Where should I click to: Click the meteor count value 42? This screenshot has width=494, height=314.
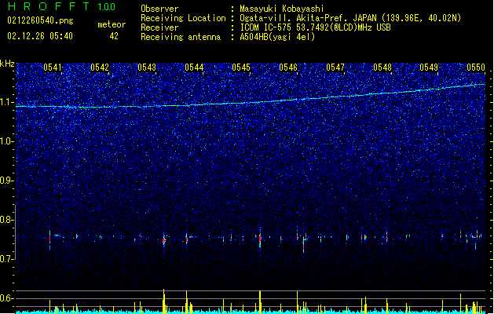(114, 36)
